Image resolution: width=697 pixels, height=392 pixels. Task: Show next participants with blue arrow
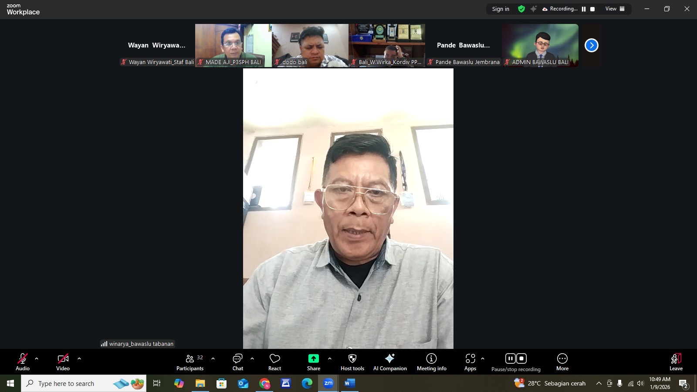[591, 45]
